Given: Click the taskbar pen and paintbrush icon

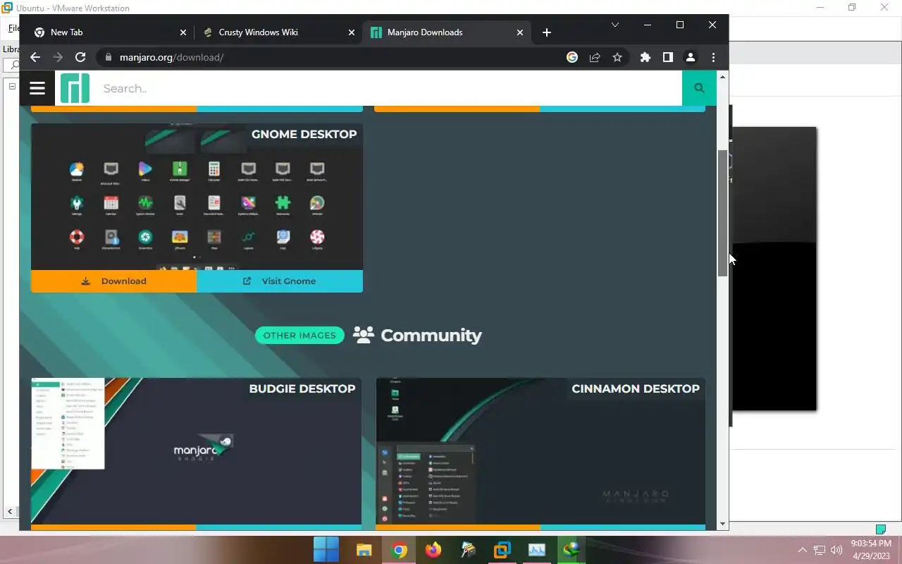Looking at the screenshot, I should tap(468, 549).
